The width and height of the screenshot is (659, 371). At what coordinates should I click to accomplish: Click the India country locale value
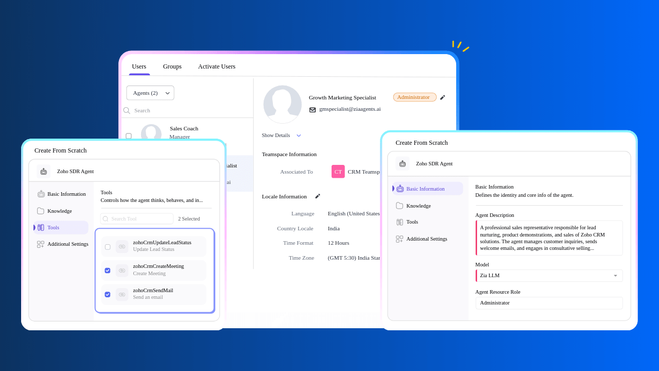[x=334, y=228]
